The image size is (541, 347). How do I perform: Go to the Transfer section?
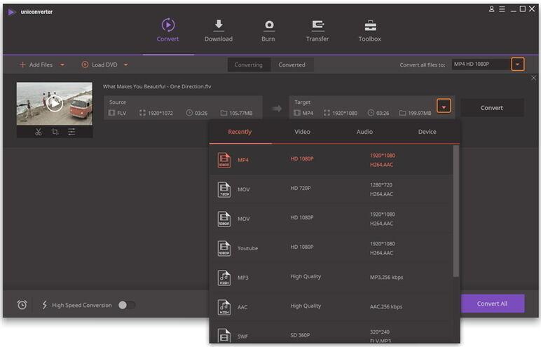coord(317,26)
